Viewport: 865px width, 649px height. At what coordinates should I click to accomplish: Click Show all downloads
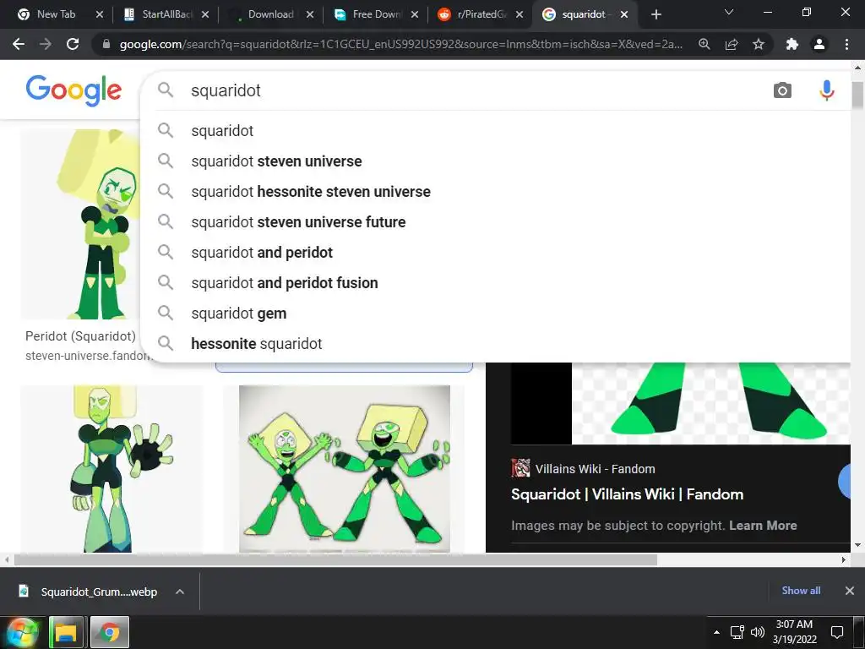pyautogui.click(x=801, y=591)
